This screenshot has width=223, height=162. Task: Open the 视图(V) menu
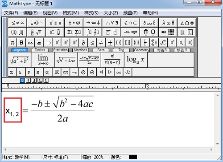pyautogui.click(x=50, y=13)
